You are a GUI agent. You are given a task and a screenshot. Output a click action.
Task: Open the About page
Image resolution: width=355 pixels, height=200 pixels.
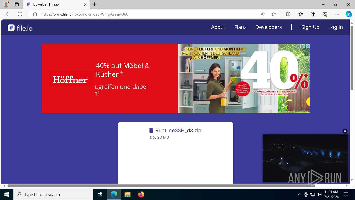tap(218, 27)
